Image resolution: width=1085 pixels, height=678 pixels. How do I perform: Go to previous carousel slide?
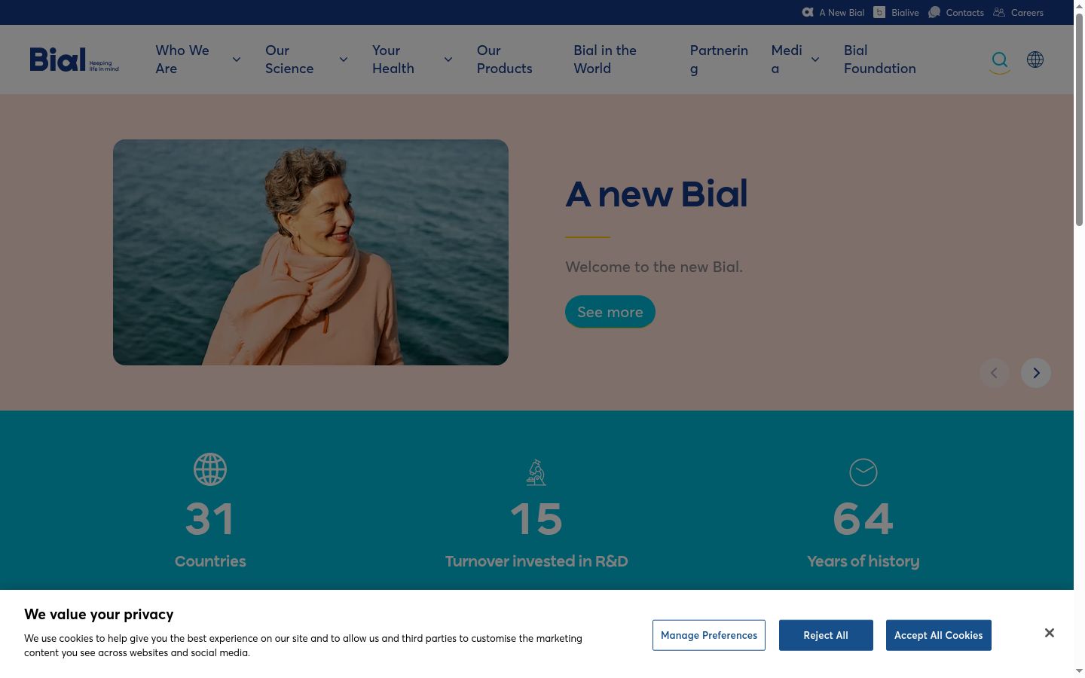coord(995,373)
